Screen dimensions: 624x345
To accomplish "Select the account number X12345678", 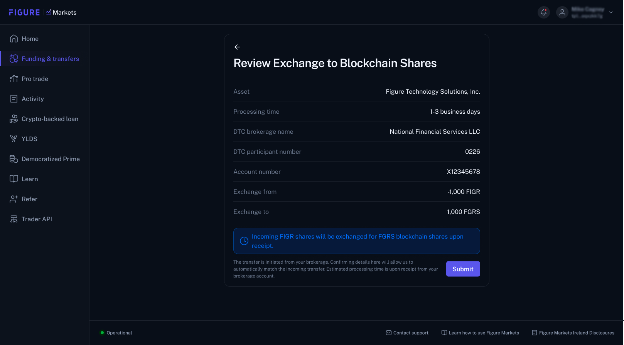I will click(463, 172).
